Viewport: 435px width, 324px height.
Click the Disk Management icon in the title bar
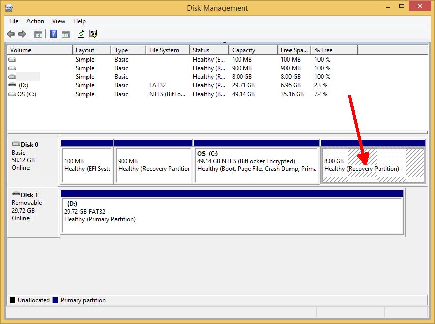pos(9,8)
